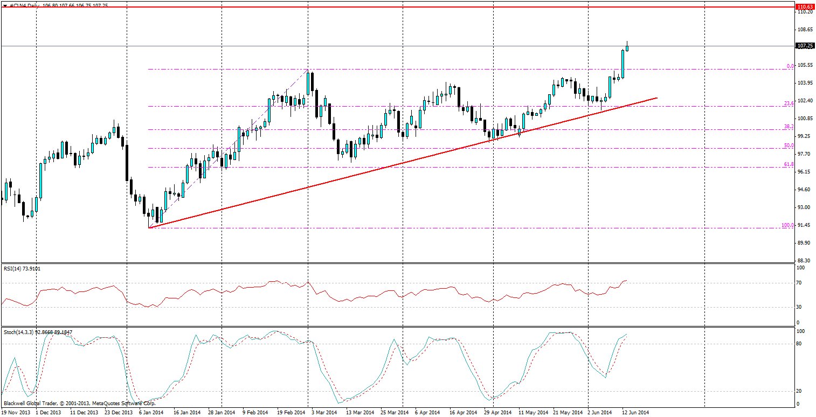The width and height of the screenshot is (816, 417).
Task: Click the 100.0 Fibonacci level label
Action: [787, 225]
